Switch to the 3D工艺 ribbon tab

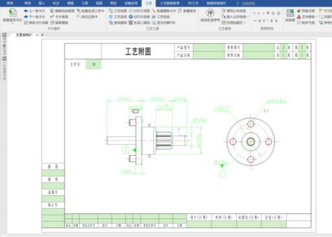click(x=192, y=3)
